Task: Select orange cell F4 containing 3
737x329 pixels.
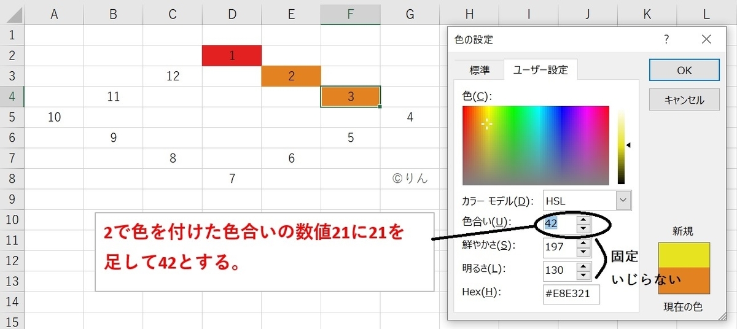Action: (351, 96)
